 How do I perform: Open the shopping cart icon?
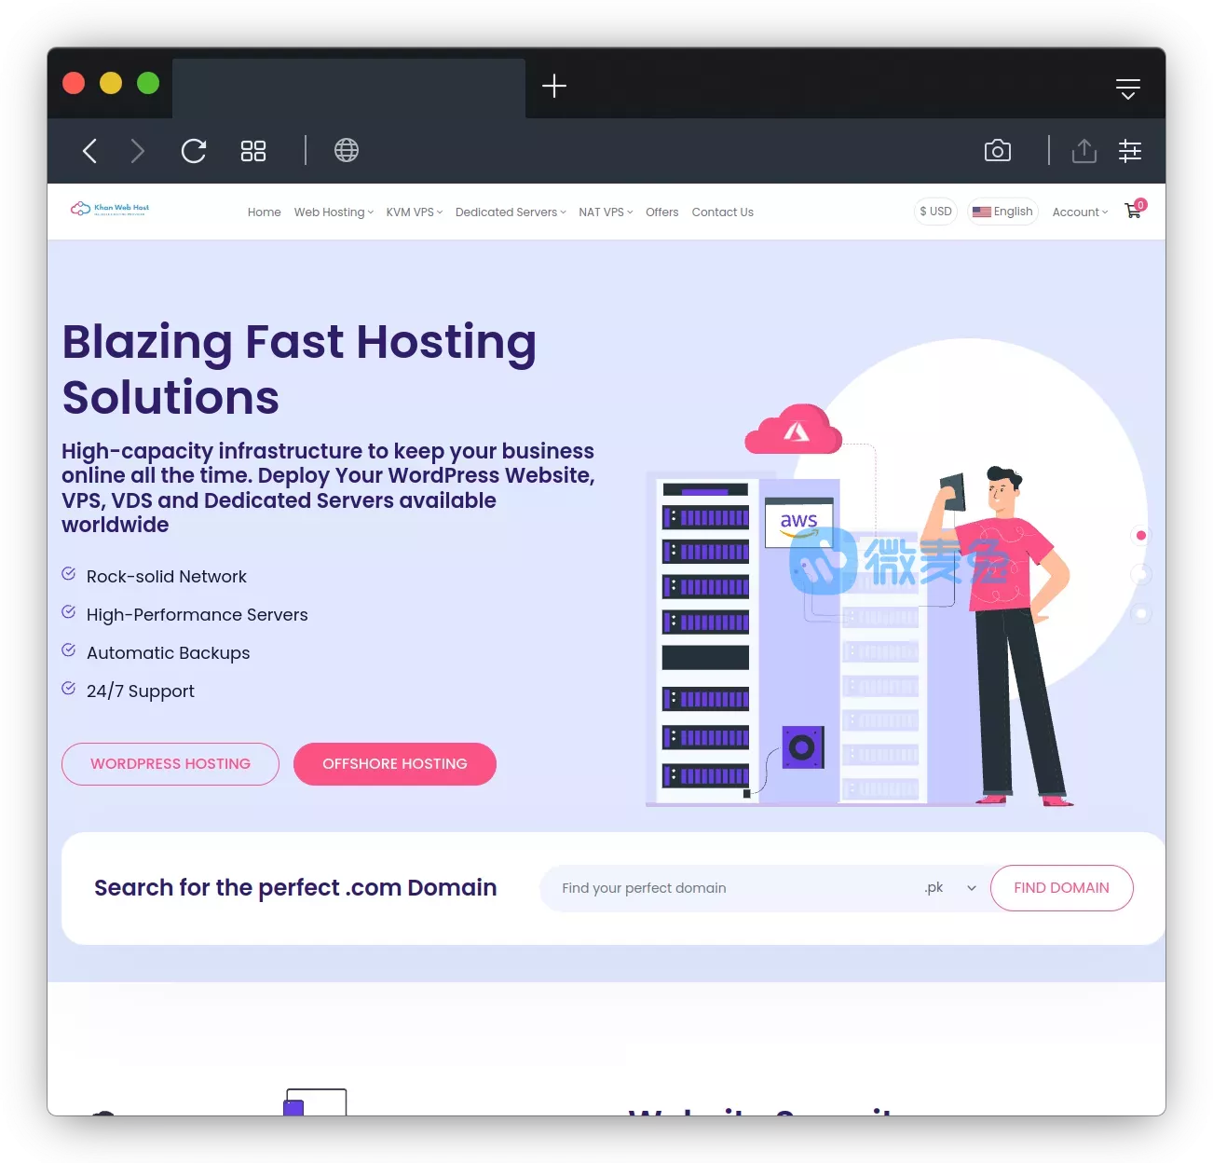[1133, 211]
